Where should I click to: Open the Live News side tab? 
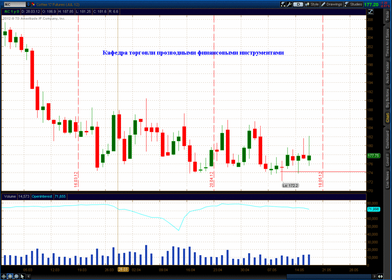387,179
